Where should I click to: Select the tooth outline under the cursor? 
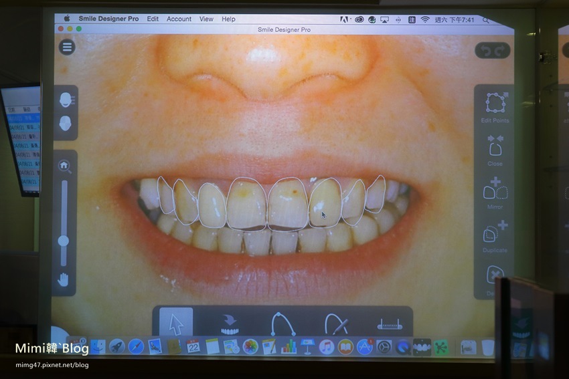[325, 202]
